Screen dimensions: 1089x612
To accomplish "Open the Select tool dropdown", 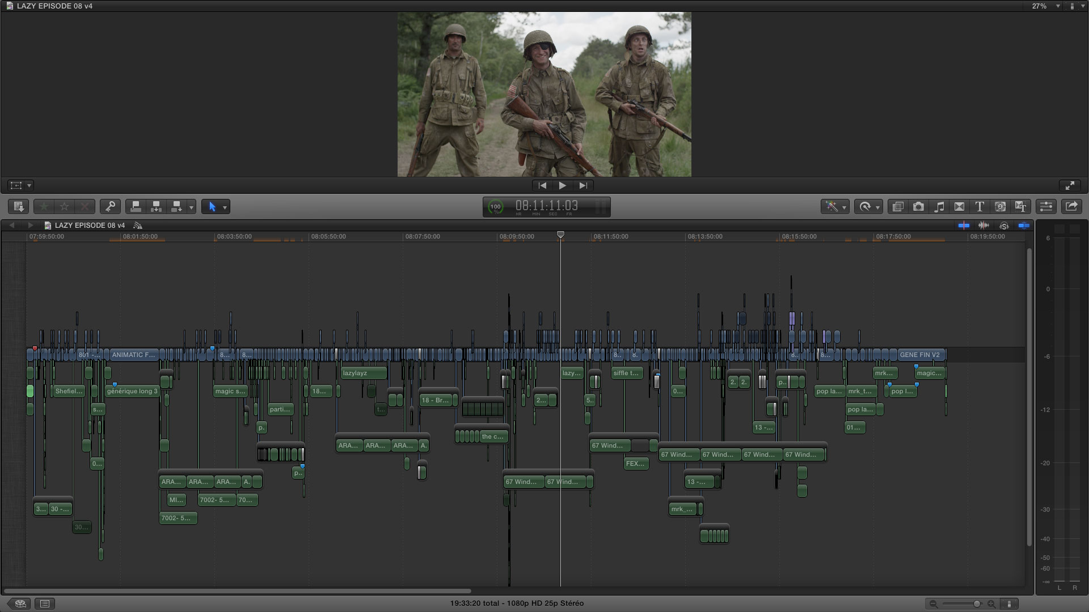I will pos(216,207).
